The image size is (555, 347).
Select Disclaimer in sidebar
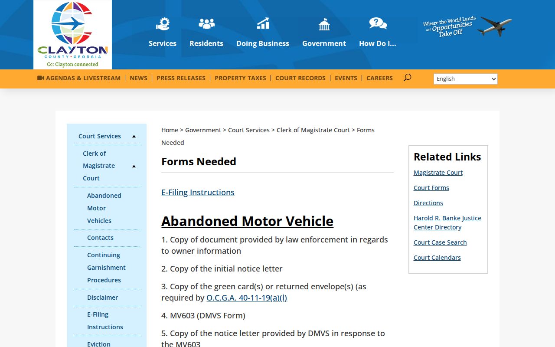click(102, 298)
